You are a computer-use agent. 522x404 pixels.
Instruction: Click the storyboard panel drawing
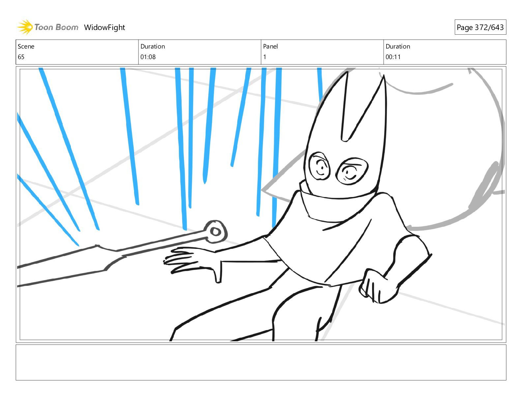pos(261,204)
